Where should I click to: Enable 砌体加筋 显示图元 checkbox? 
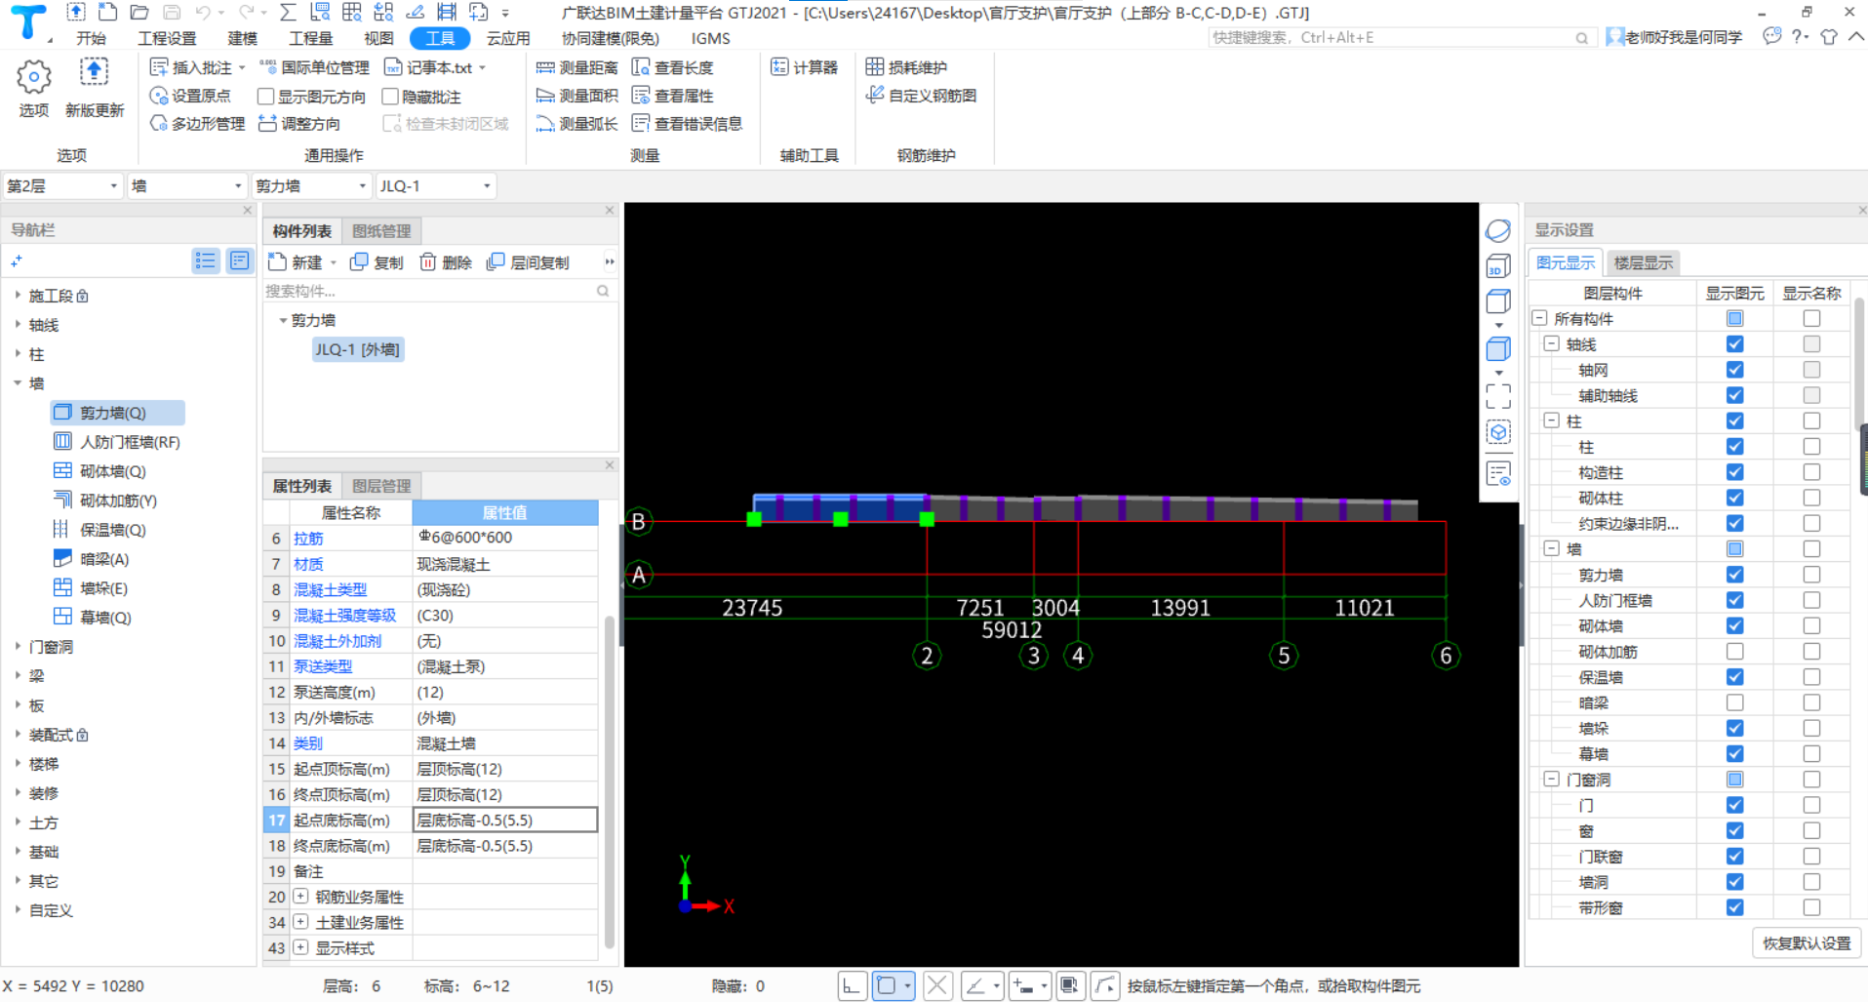coord(1734,651)
